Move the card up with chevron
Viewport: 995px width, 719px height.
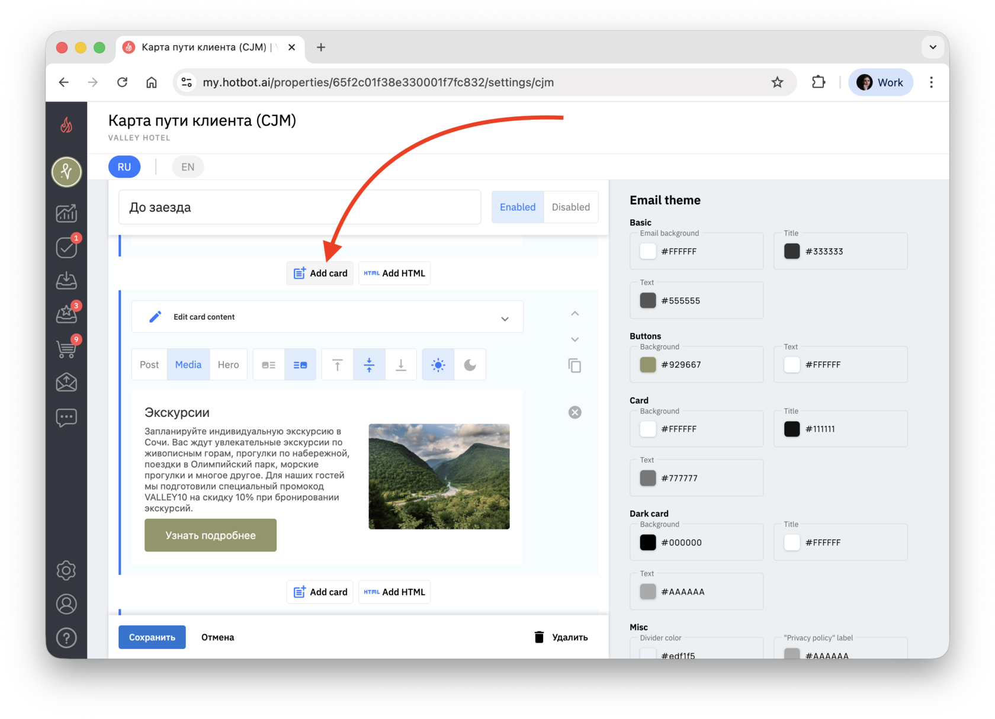click(575, 313)
